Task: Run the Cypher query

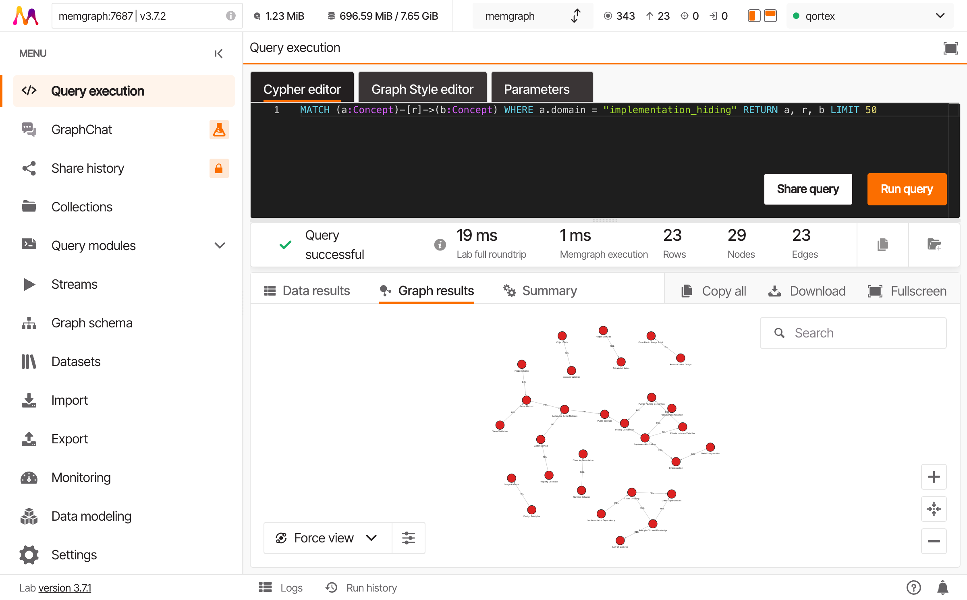Action: click(907, 189)
